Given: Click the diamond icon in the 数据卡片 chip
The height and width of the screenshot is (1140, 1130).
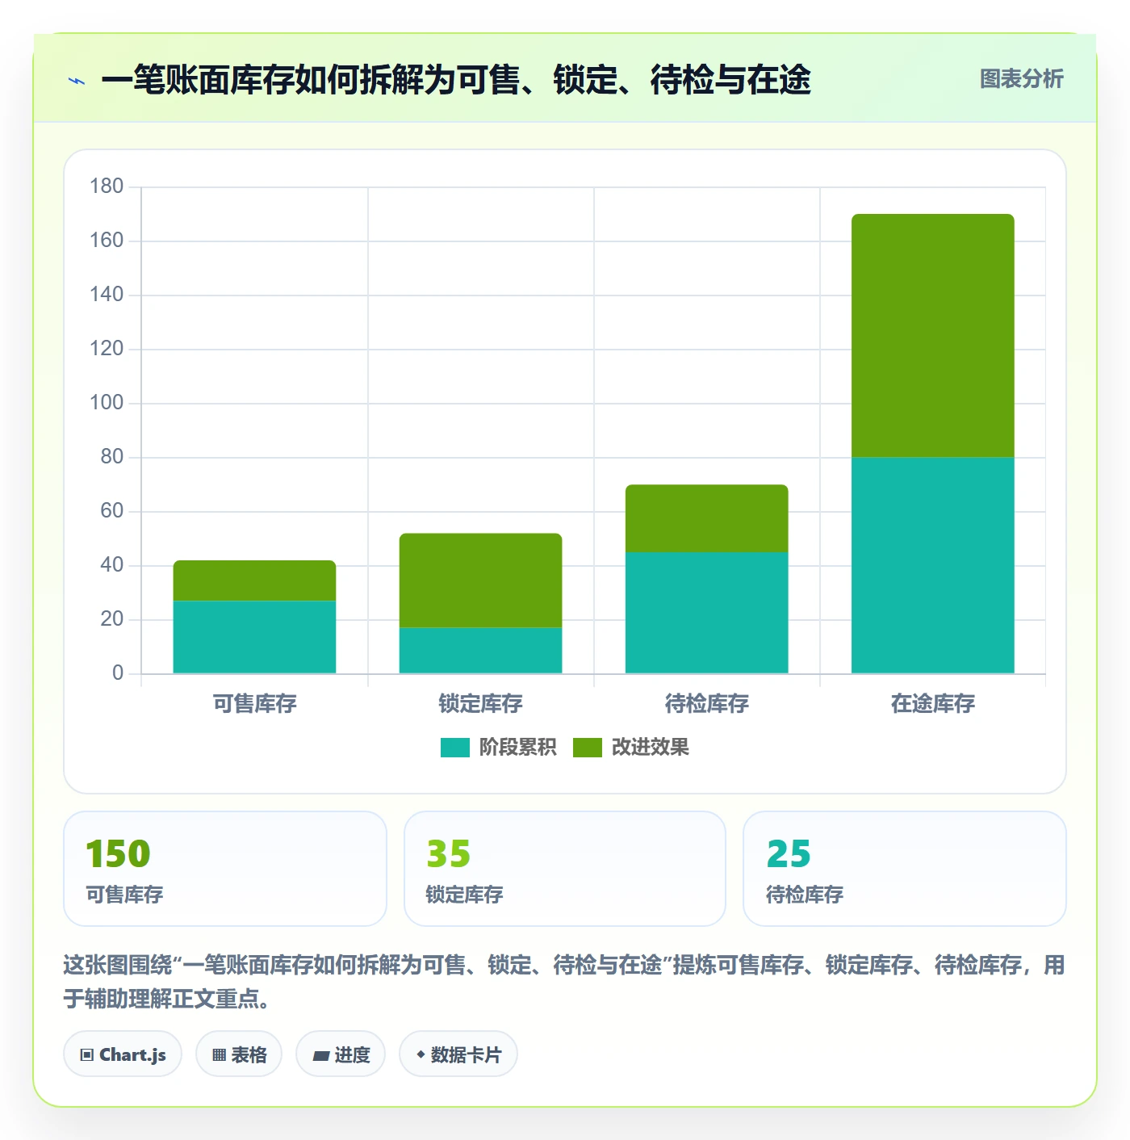Looking at the screenshot, I should coord(421,1054).
